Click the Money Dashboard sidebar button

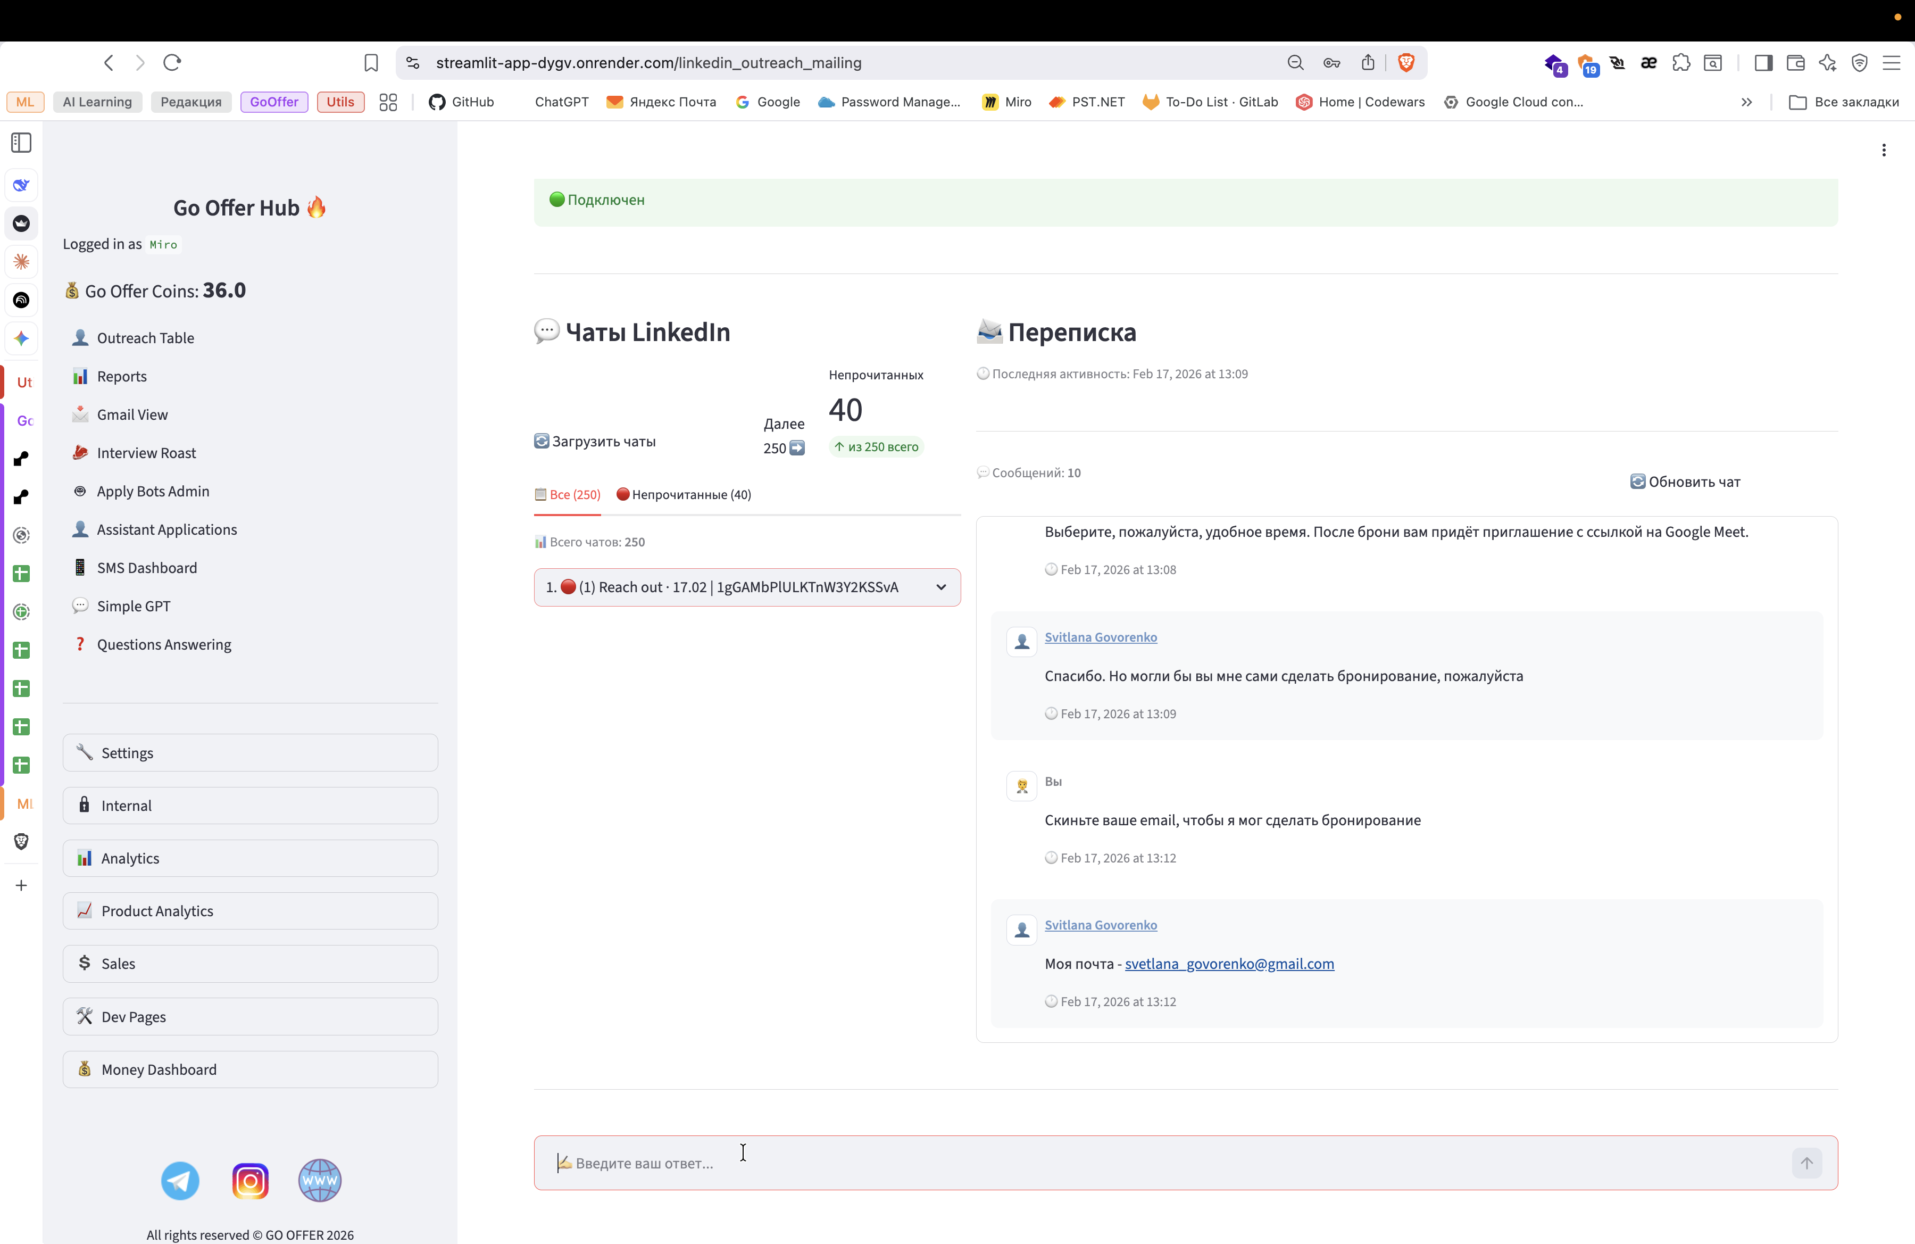pos(250,1069)
